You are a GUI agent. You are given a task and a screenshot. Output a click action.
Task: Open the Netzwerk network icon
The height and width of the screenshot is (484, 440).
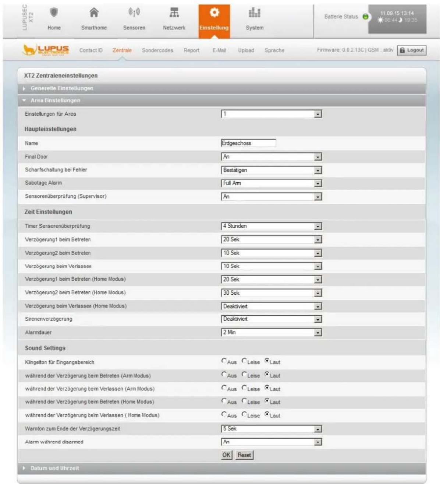tap(174, 13)
